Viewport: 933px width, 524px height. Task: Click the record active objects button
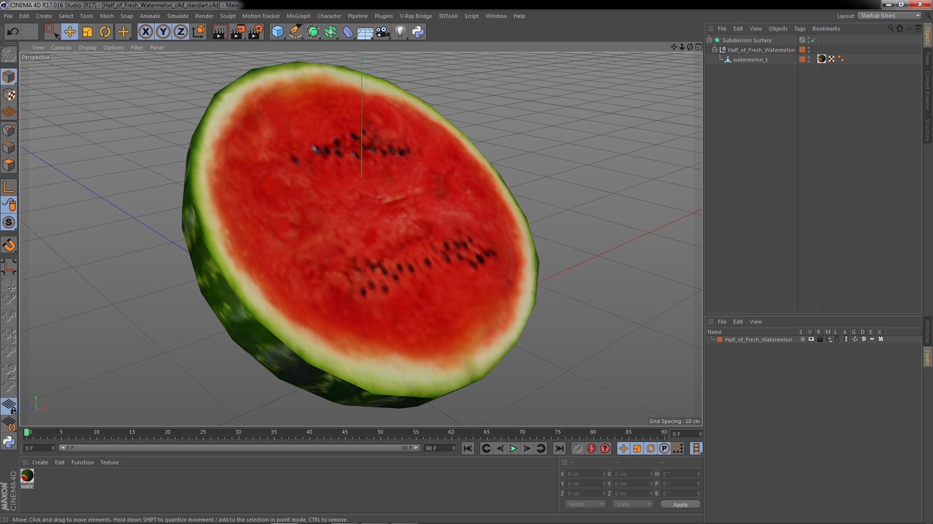[x=577, y=449]
